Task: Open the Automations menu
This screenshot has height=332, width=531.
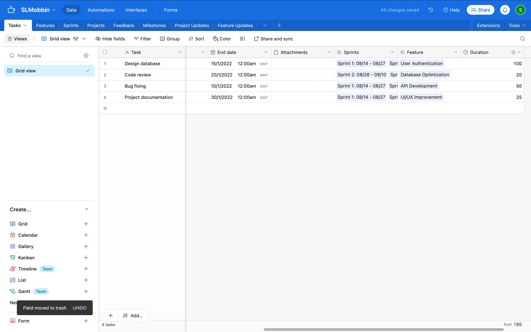Action: tap(101, 10)
